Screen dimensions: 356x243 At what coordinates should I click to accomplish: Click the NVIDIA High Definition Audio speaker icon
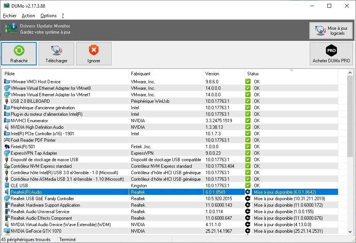coord(7,127)
